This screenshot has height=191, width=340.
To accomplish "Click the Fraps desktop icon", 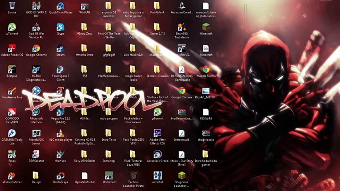I will click(12, 154).
